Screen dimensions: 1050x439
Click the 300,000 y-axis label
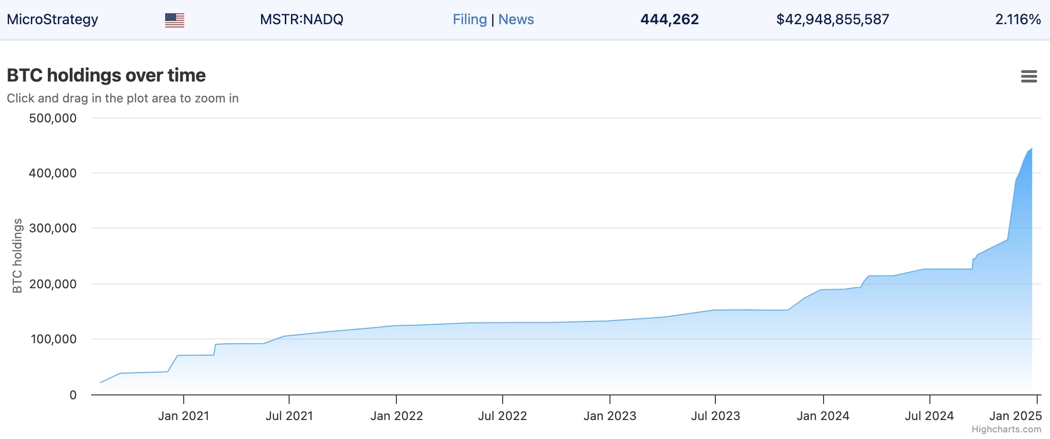(x=53, y=228)
